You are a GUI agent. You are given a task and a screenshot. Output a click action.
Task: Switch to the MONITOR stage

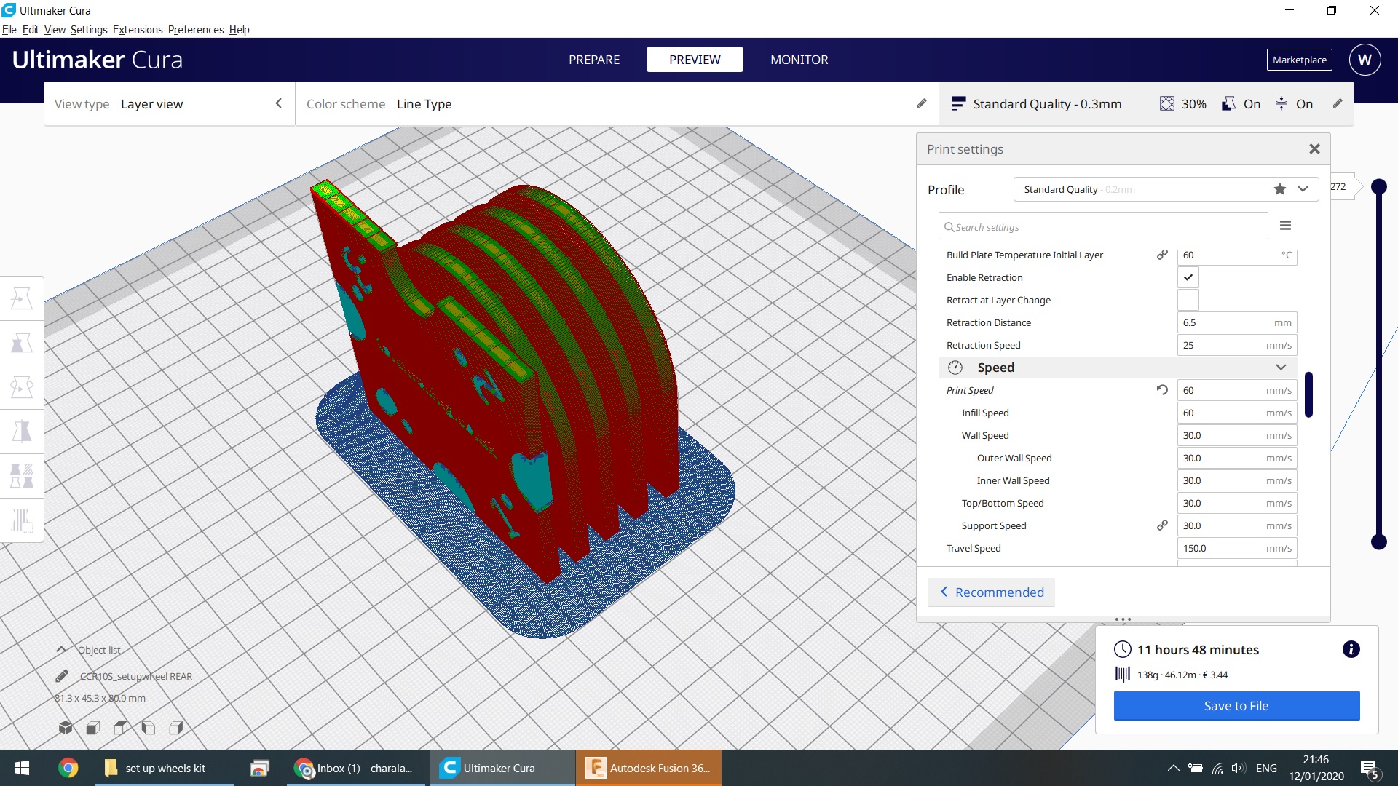tap(799, 60)
